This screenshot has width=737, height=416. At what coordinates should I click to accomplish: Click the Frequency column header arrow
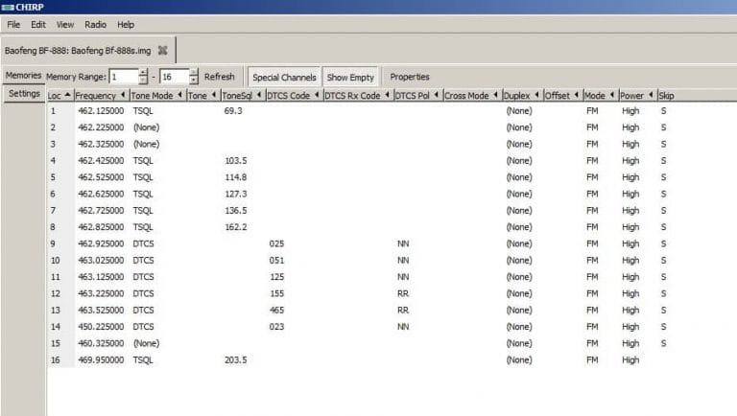pyautogui.click(x=123, y=95)
